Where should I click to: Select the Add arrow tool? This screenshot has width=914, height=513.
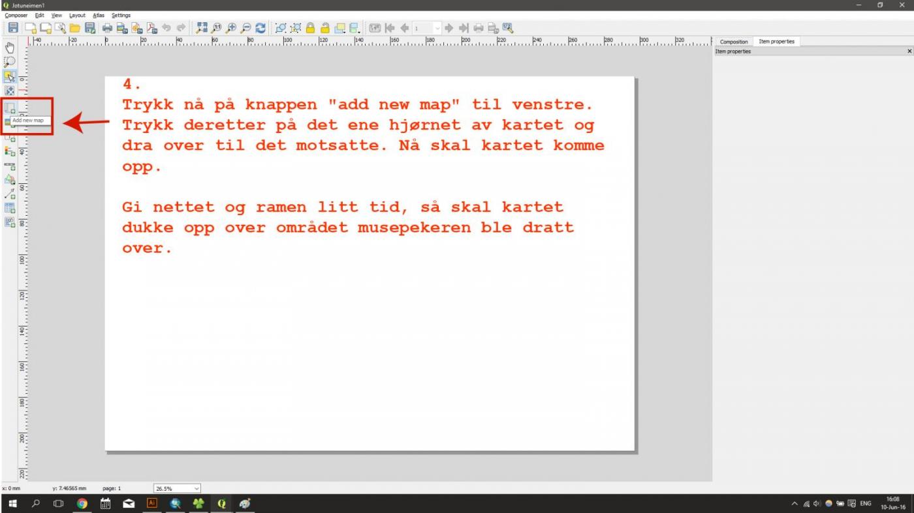10,194
